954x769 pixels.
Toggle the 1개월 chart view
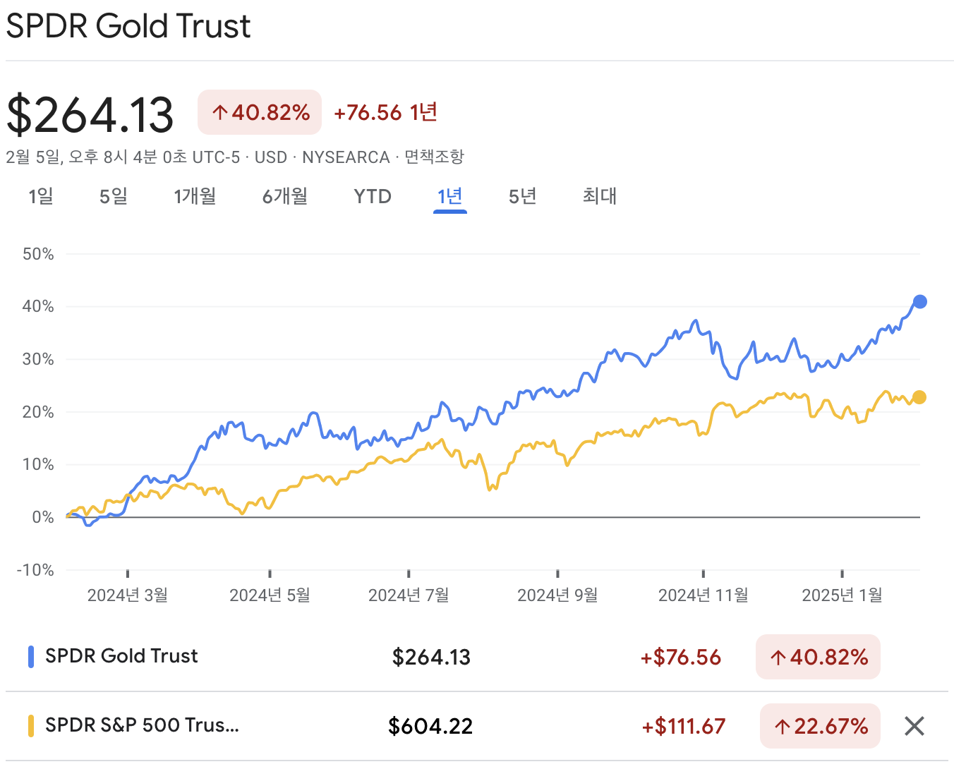195,197
